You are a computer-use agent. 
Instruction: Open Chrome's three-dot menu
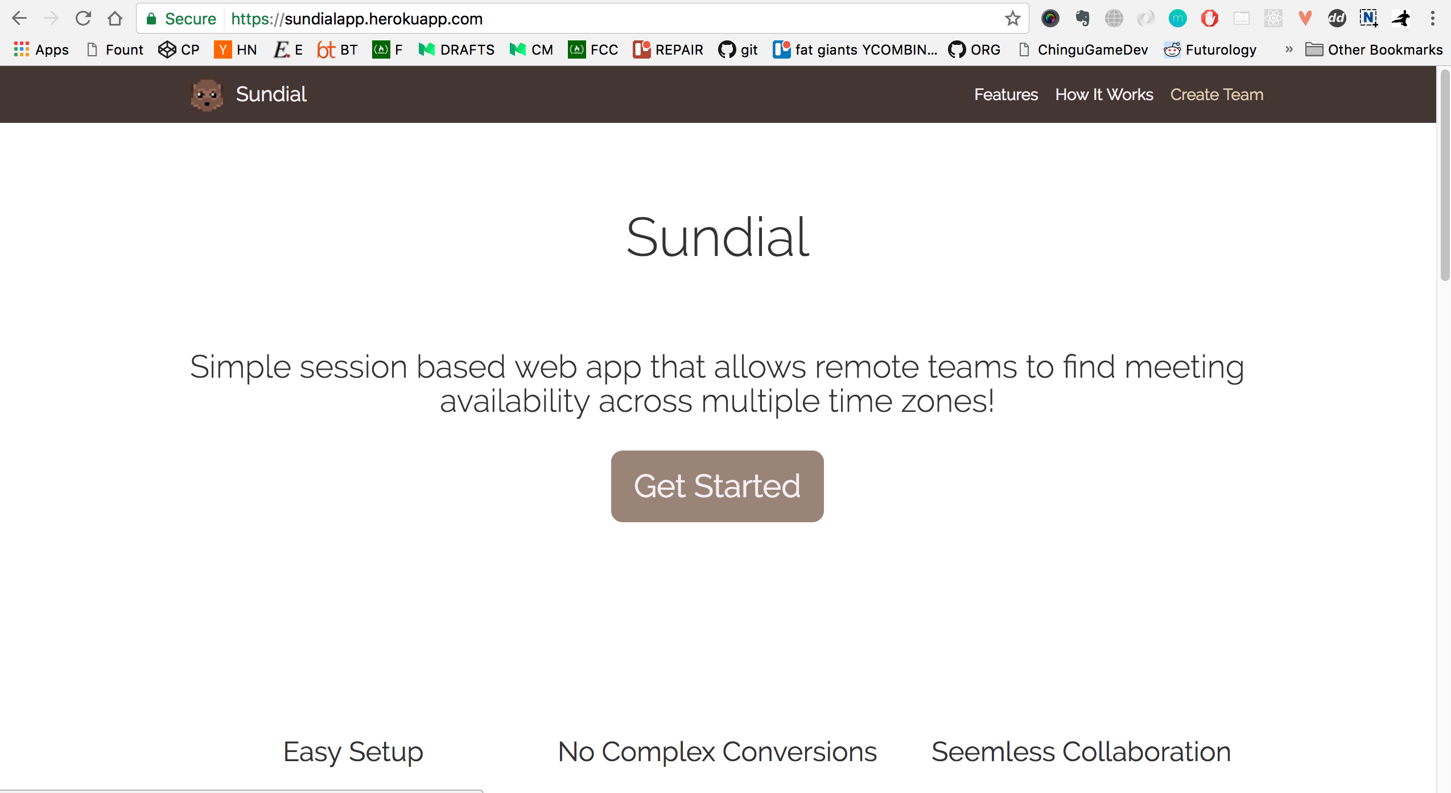click(x=1432, y=19)
